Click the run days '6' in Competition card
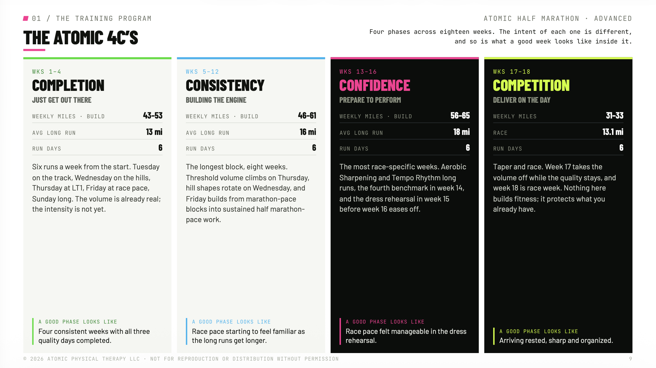 tap(621, 148)
